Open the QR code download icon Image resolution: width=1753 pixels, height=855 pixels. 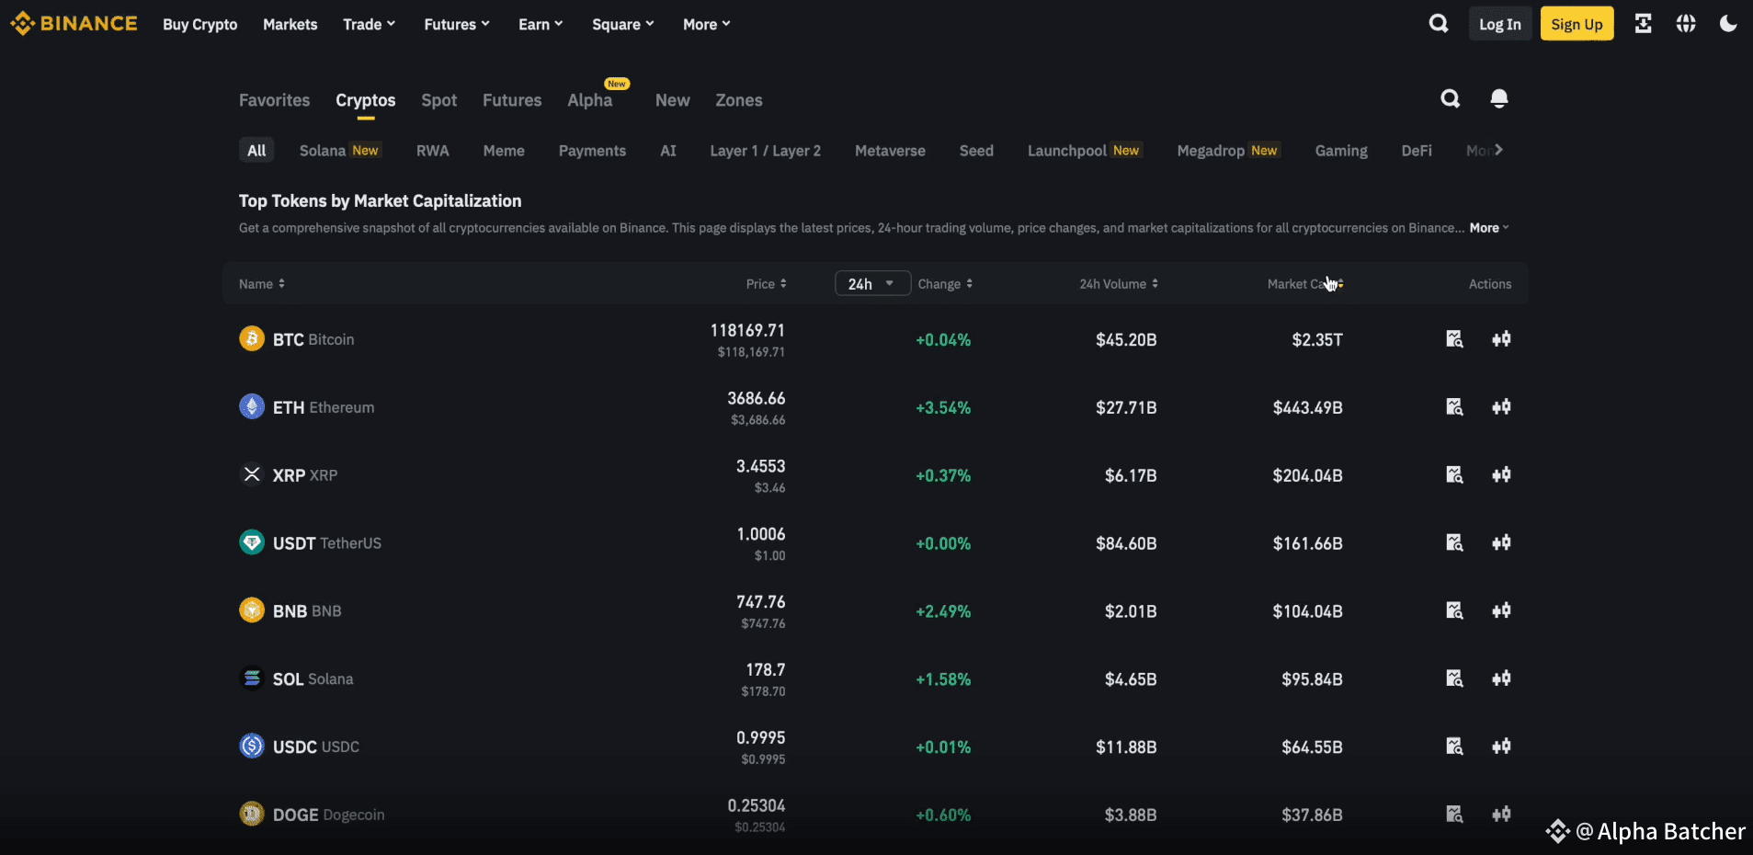1643,24
